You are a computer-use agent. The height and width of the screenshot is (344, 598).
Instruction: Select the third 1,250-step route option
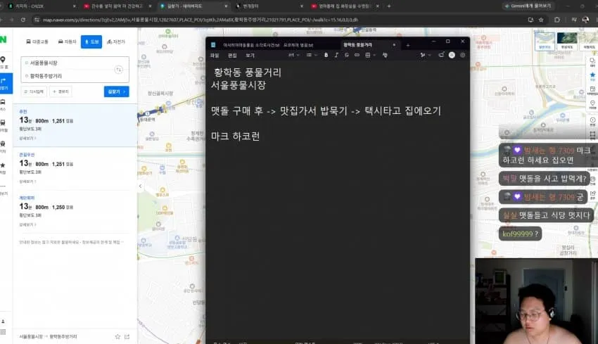point(75,211)
